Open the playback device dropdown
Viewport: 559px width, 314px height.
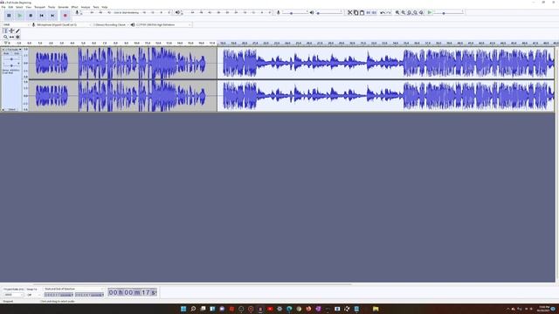point(163,24)
